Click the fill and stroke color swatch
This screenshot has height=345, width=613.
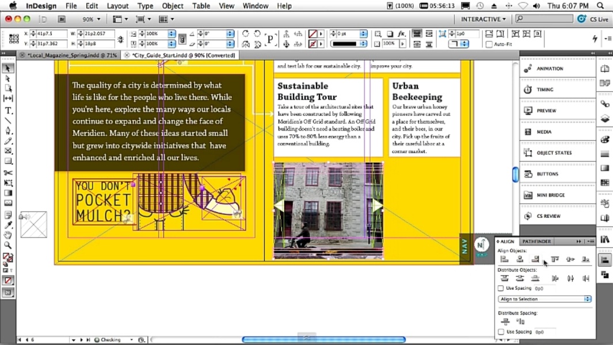pyautogui.click(x=7, y=258)
